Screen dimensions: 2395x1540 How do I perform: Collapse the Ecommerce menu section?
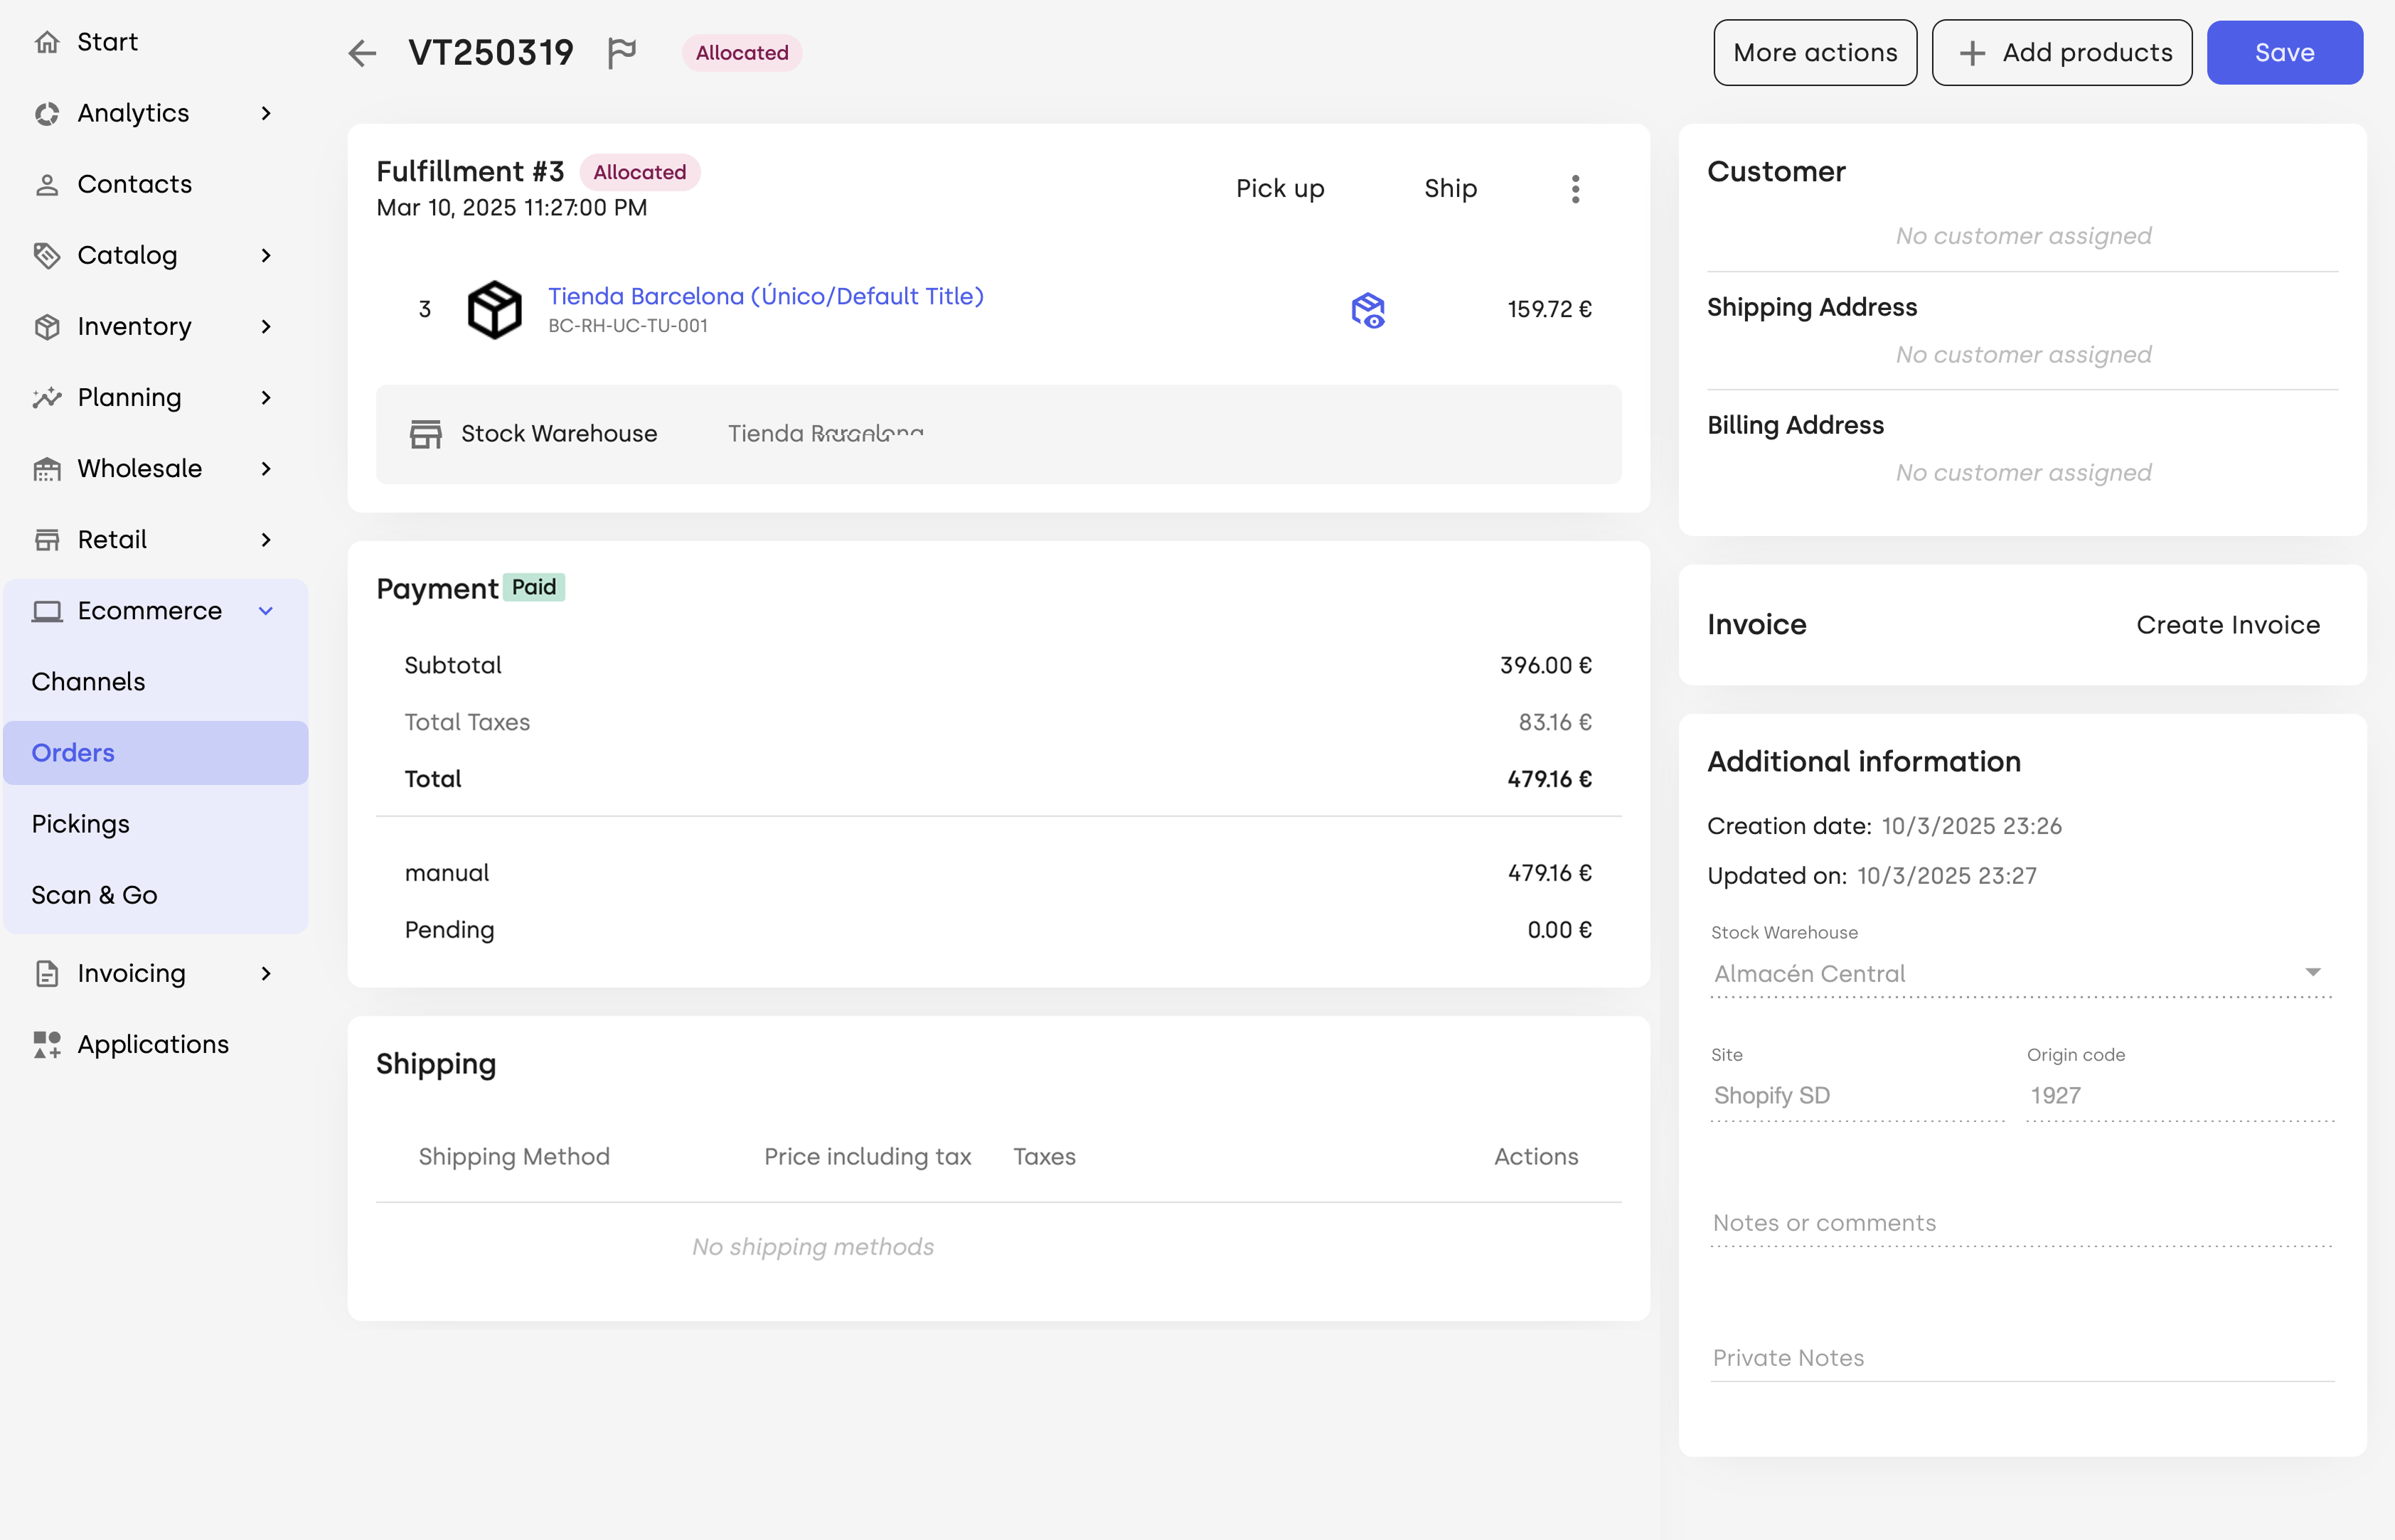266,611
